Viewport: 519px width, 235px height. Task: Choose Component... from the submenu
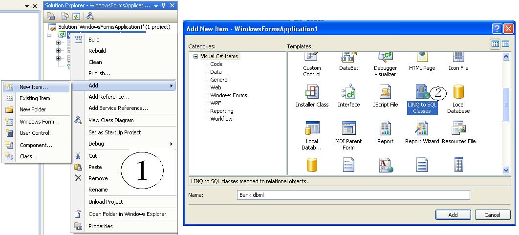[37, 145]
